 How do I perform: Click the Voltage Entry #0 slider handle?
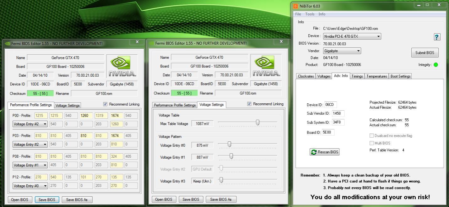[x=230, y=144]
